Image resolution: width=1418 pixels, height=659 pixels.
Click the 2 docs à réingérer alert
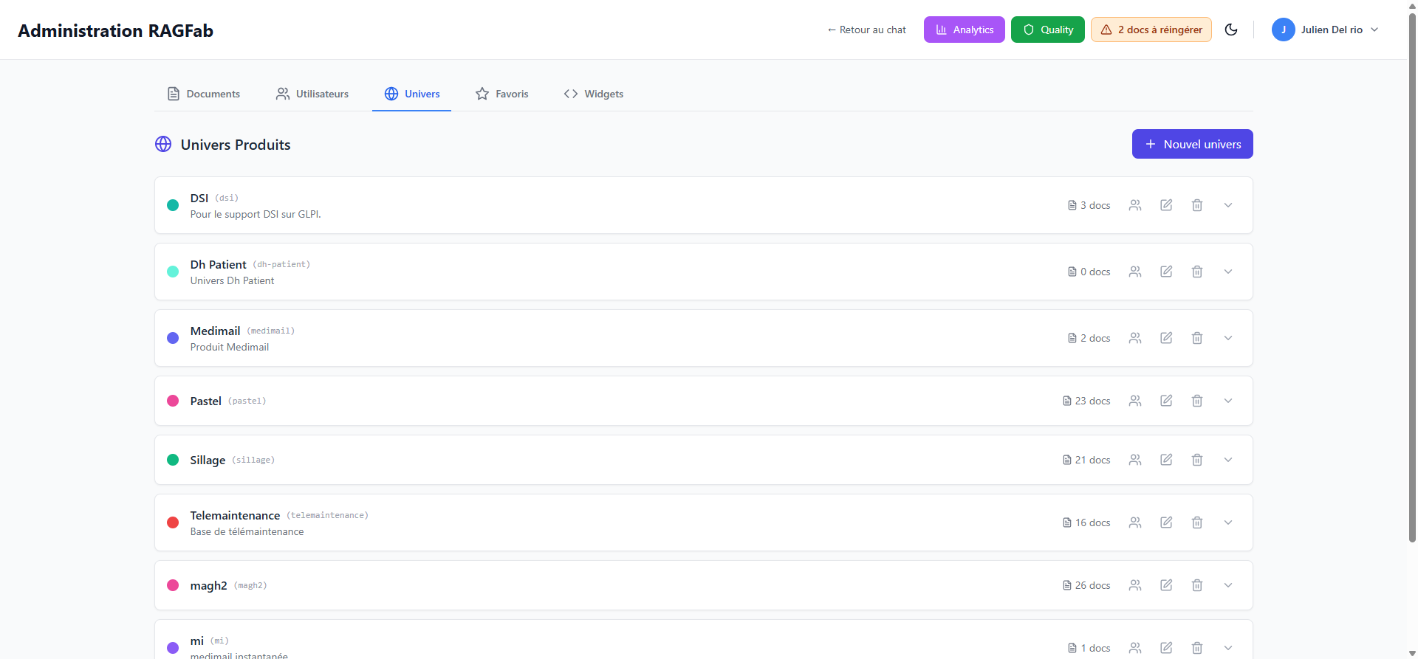click(1151, 30)
